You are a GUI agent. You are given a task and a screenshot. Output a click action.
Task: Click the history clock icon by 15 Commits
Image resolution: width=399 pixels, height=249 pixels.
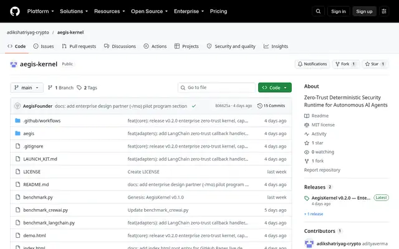(x=260, y=106)
